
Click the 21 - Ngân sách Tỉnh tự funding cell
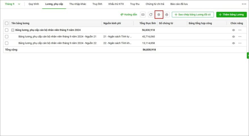117,37
